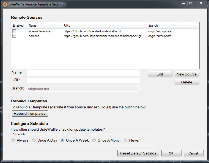This screenshot has width=209, height=163.
Task: Enable the contoso source checkbox
Action: click(x=14, y=36)
